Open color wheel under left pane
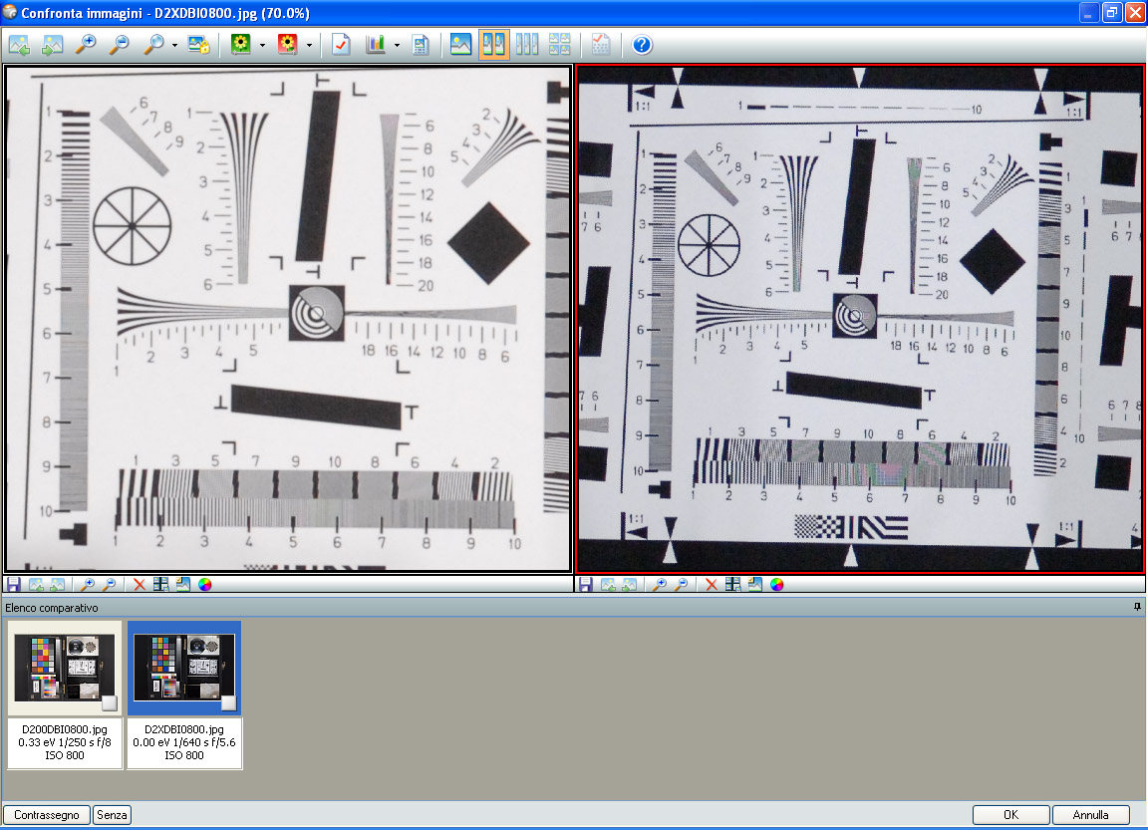 point(205,584)
